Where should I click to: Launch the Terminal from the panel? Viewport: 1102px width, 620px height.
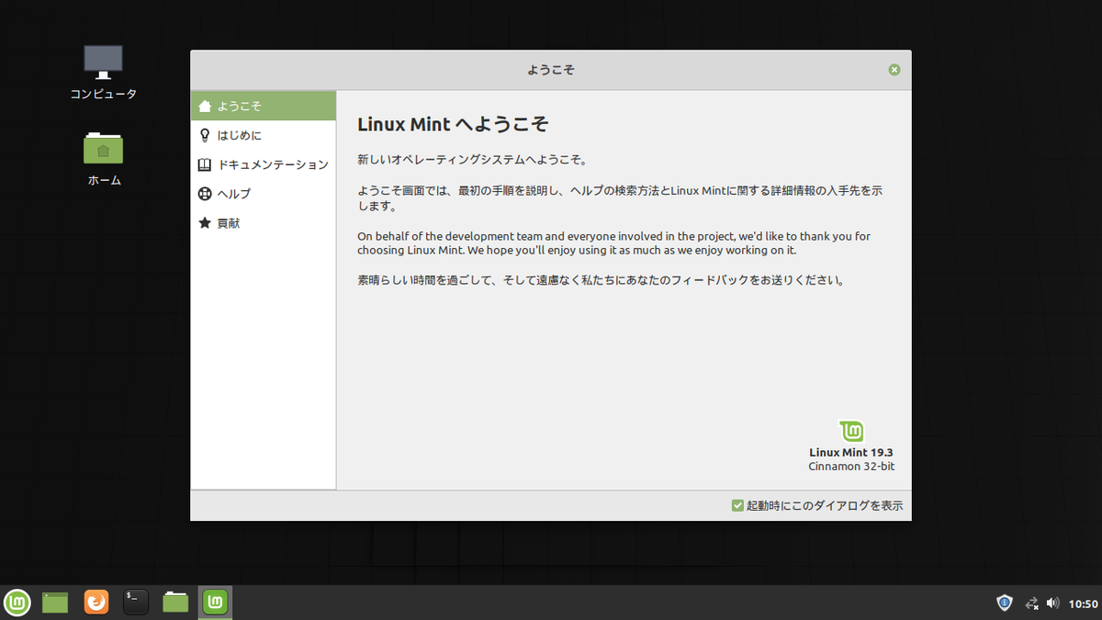[x=136, y=602]
